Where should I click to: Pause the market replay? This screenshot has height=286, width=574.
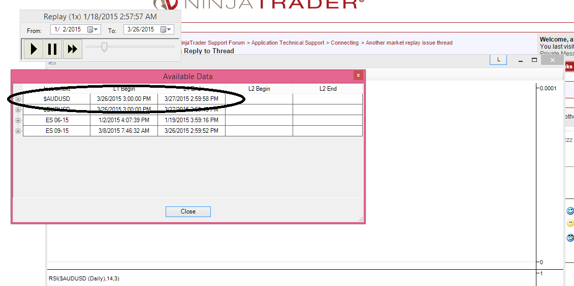(x=53, y=49)
